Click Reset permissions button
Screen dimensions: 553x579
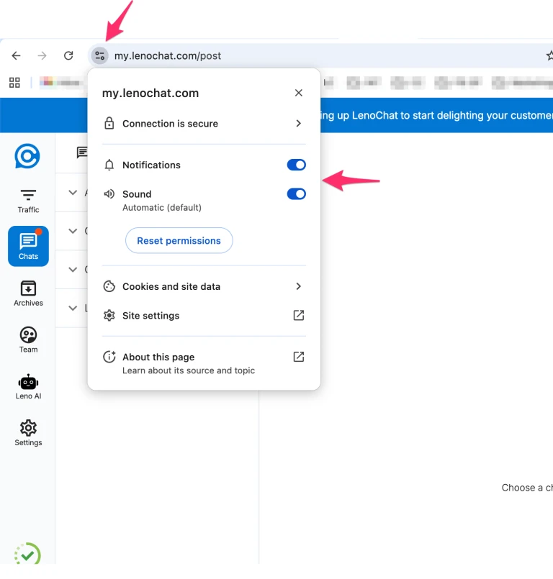(179, 240)
